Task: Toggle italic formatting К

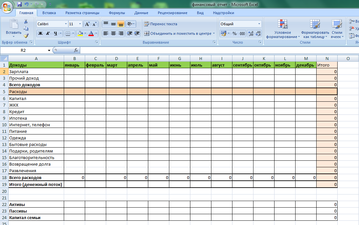Action: click(48, 33)
